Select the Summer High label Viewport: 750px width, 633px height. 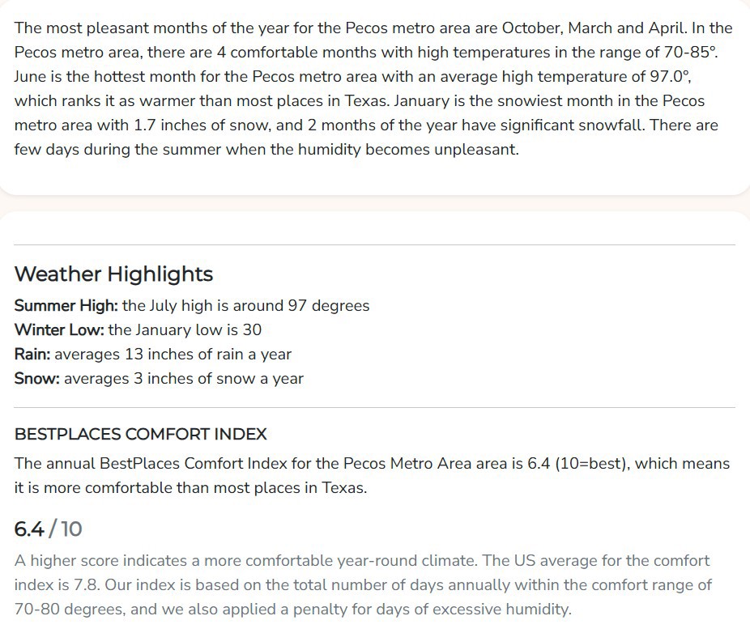[x=66, y=305]
